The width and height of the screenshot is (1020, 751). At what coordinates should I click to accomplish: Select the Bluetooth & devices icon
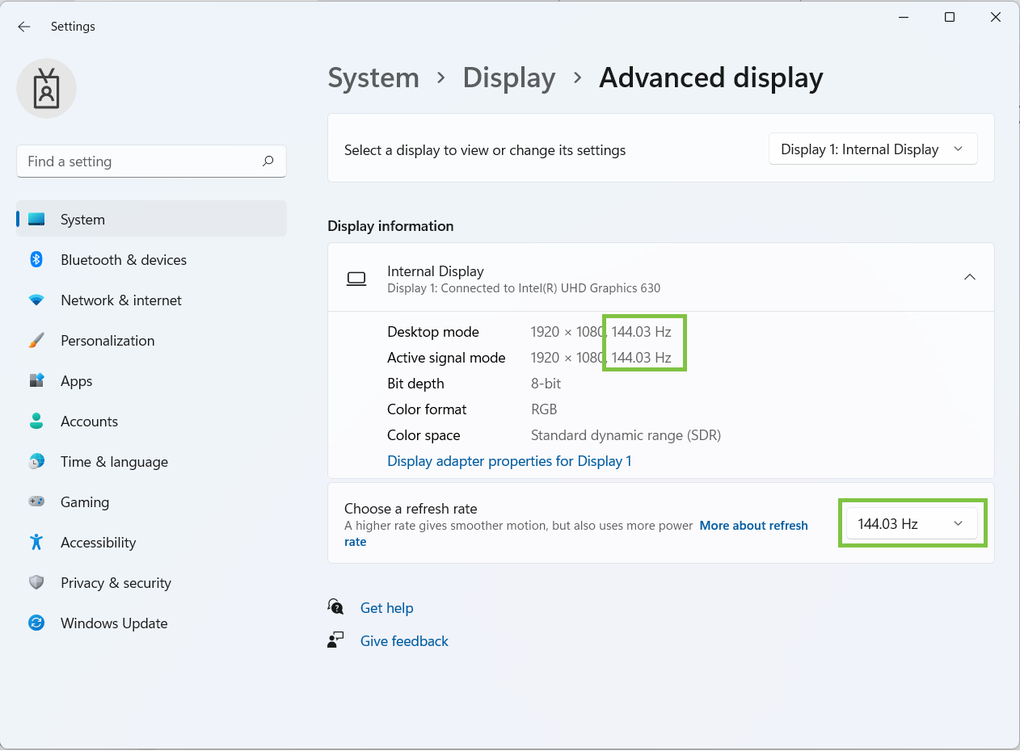point(36,259)
